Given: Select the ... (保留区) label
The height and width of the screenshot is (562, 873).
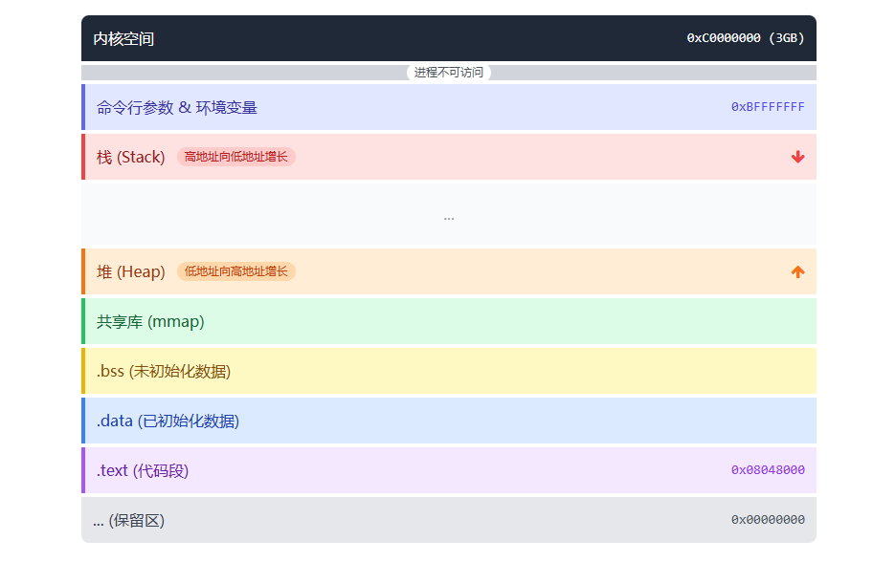Looking at the screenshot, I should [128, 520].
